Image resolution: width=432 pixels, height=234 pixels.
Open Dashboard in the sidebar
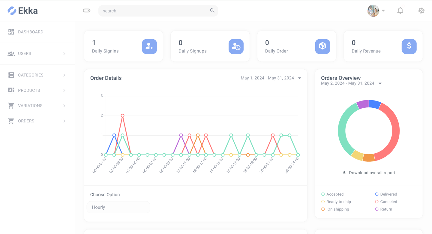tap(31, 32)
